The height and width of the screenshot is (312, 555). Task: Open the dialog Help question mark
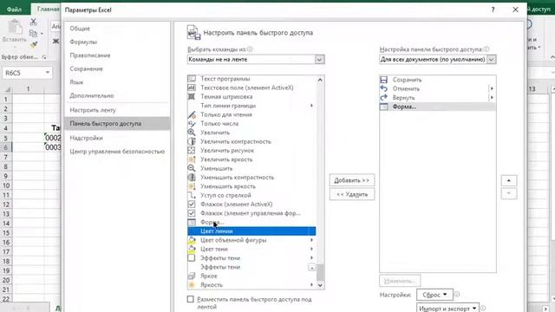[x=493, y=10]
